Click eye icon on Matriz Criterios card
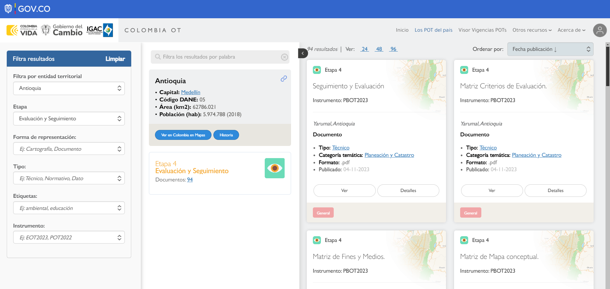Image resolution: width=610 pixels, height=289 pixels. [464, 70]
